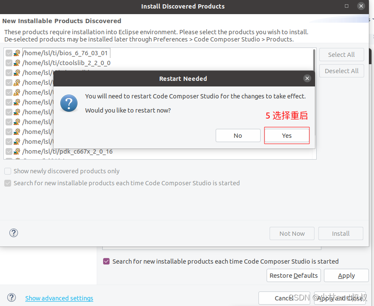
Task: Toggle purple Search for new installable products checkbox in Preferences
Action: (107, 261)
